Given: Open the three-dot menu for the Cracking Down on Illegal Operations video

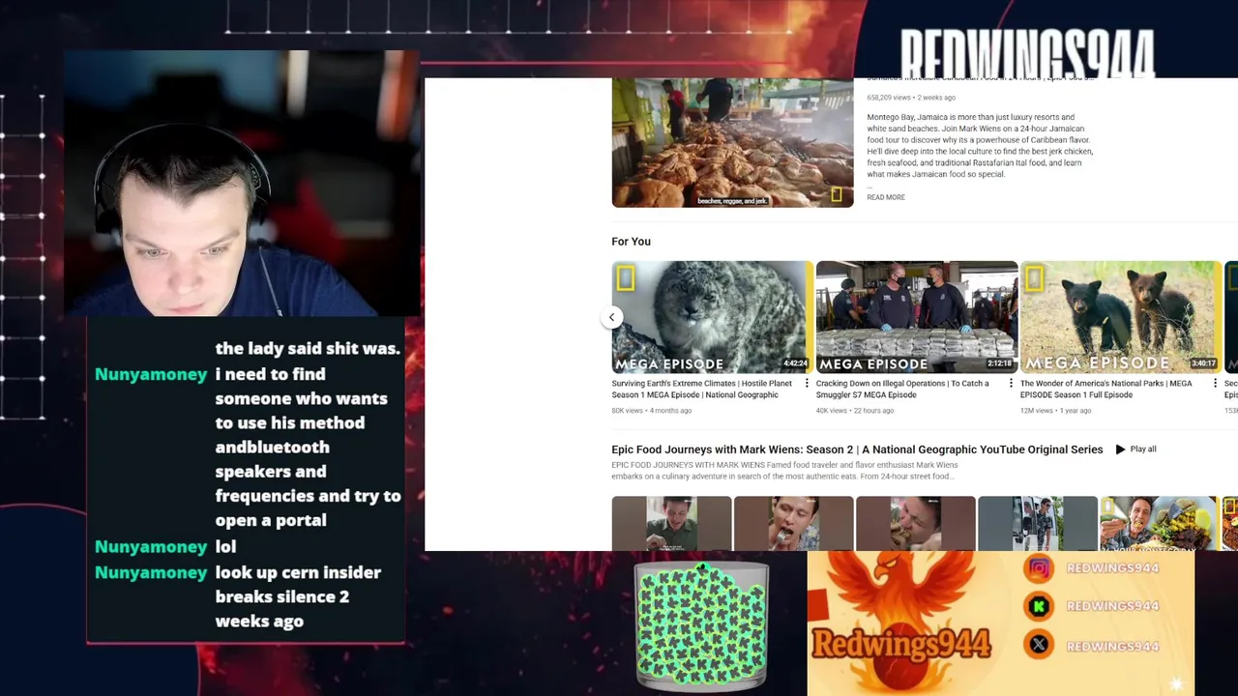Looking at the screenshot, I should [x=1011, y=384].
